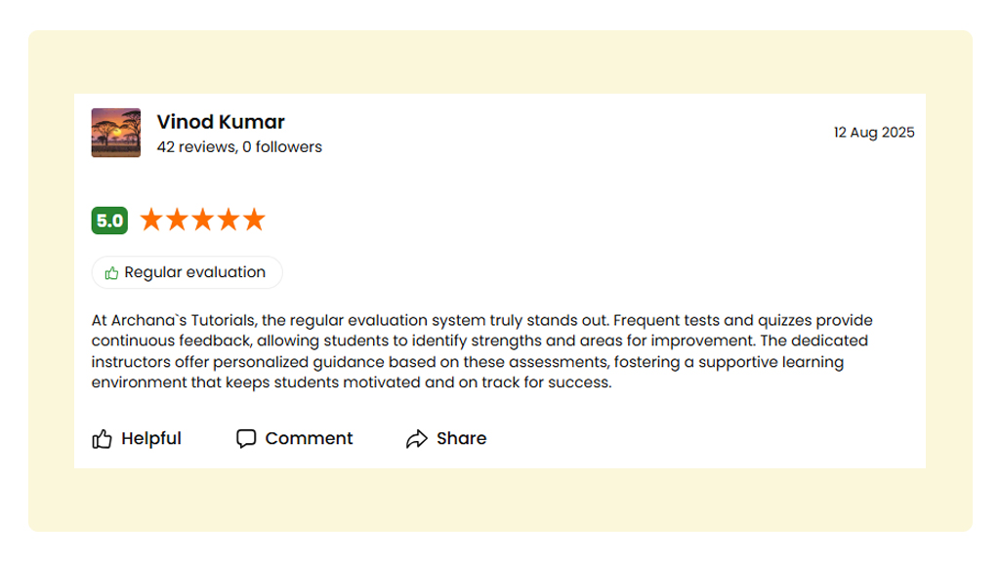This screenshot has width=1000, height=562.
Task: Click the Share arrow icon
Action: [417, 439]
